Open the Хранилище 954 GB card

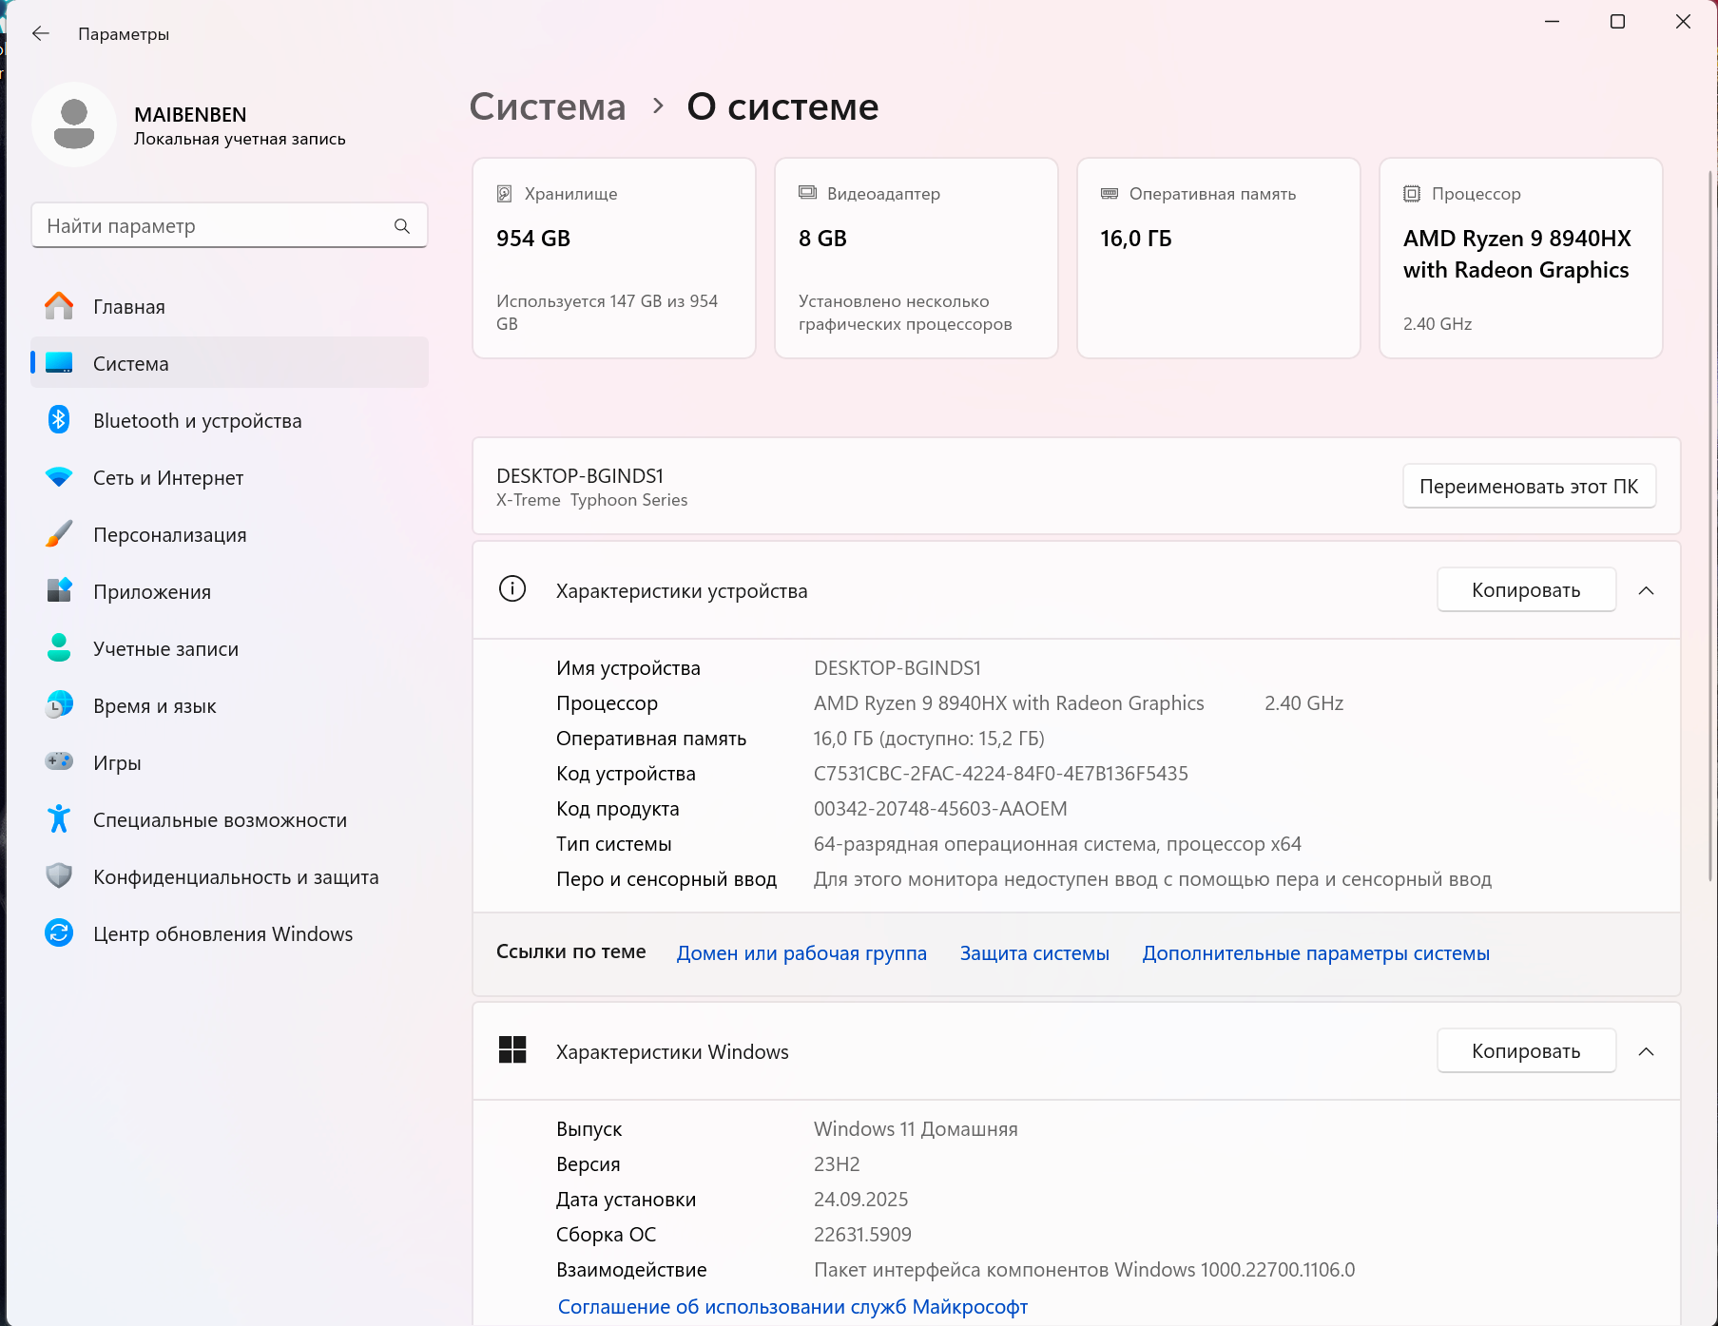coord(613,258)
